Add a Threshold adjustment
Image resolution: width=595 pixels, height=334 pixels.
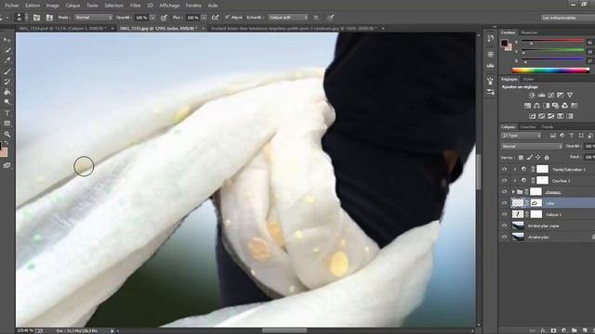pyautogui.click(x=550, y=116)
